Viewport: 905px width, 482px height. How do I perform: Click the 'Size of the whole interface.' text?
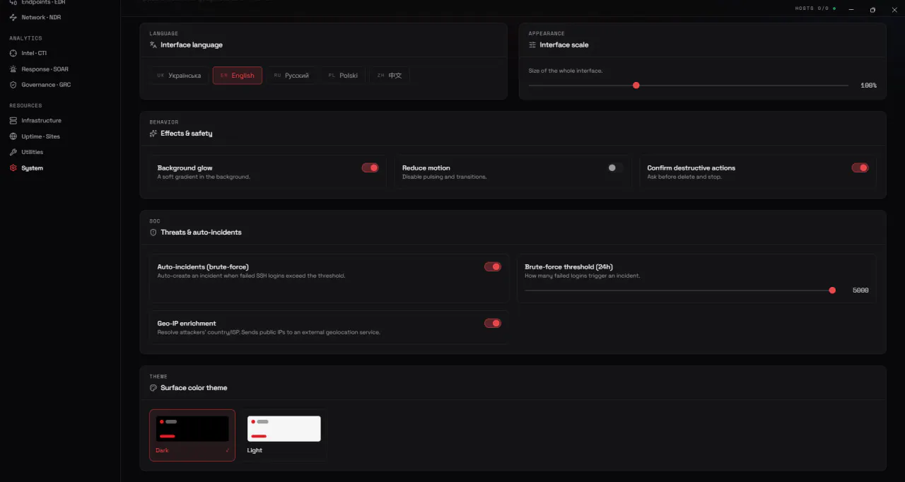(566, 71)
